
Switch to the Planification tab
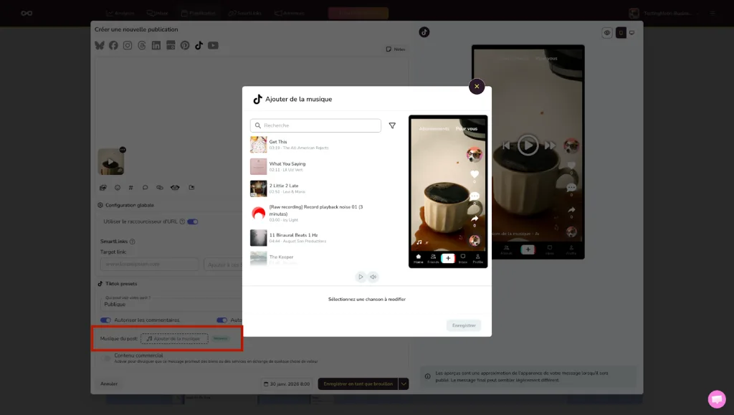[x=201, y=12]
